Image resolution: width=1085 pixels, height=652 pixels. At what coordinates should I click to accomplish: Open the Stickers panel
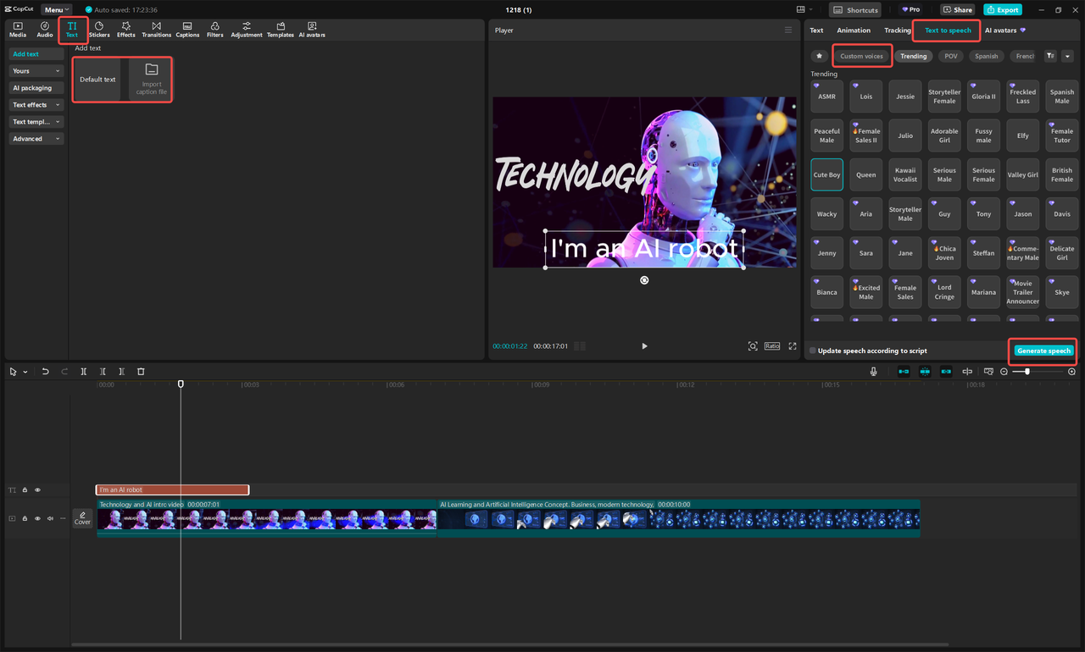point(99,30)
